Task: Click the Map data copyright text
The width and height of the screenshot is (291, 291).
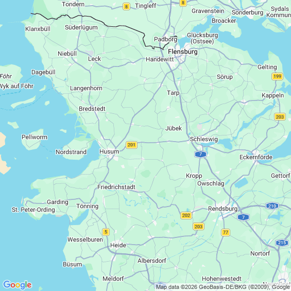Action: point(223,287)
